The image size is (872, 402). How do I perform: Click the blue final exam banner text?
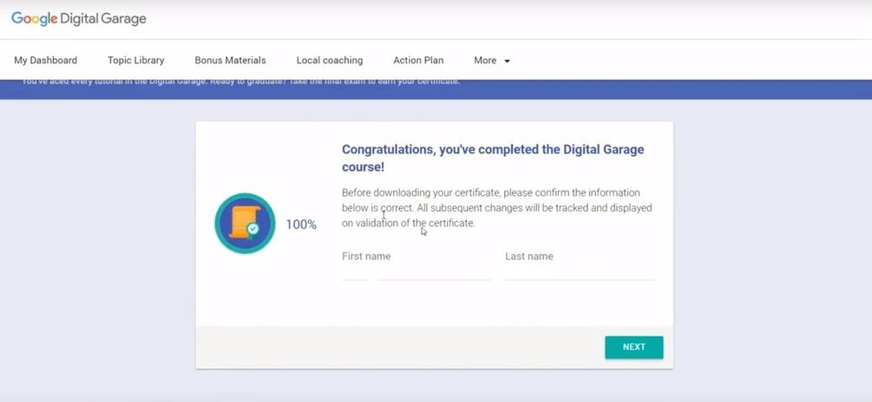click(241, 82)
